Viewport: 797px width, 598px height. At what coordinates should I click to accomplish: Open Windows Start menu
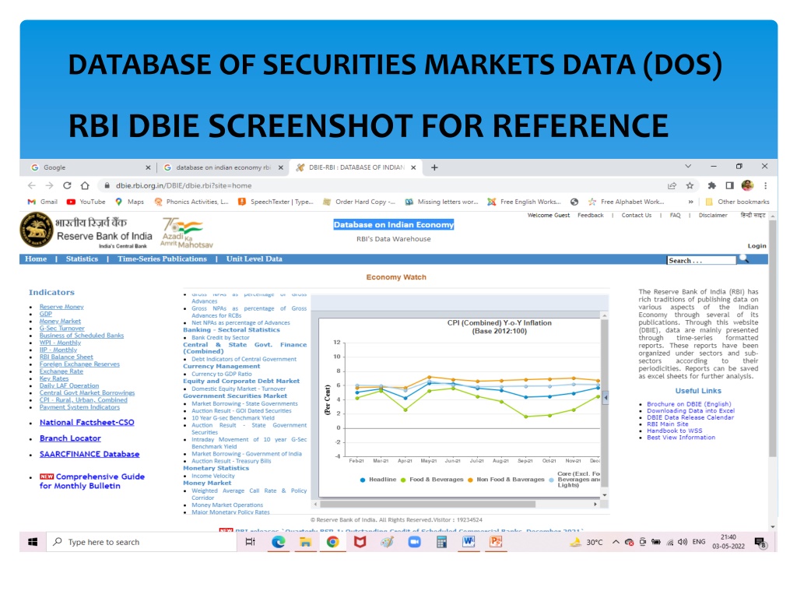[x=33, y=542]
